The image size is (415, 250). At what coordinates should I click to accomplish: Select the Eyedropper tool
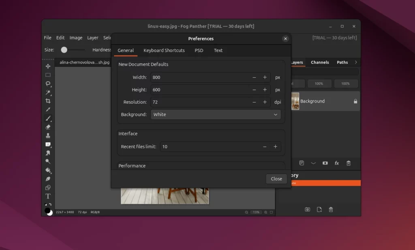pos(48,110)
